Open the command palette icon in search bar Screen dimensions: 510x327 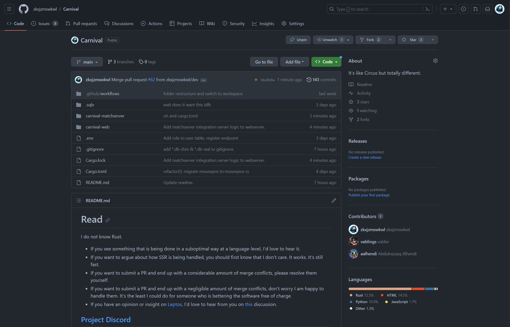tap(428, 9)
